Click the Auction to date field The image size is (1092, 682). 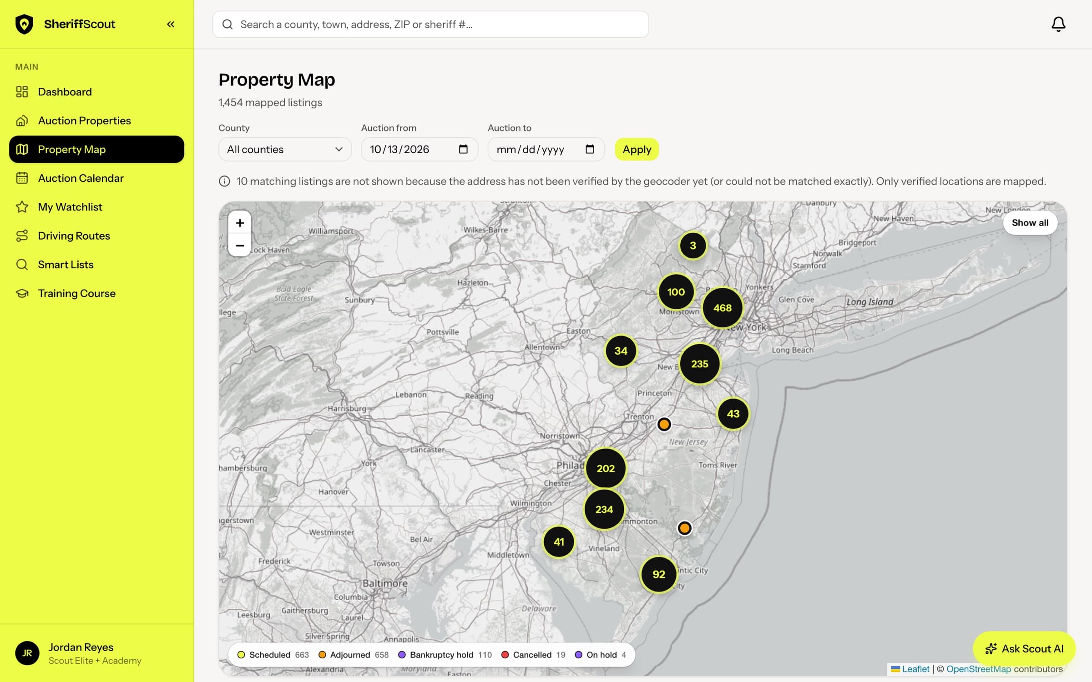point(546,149)
